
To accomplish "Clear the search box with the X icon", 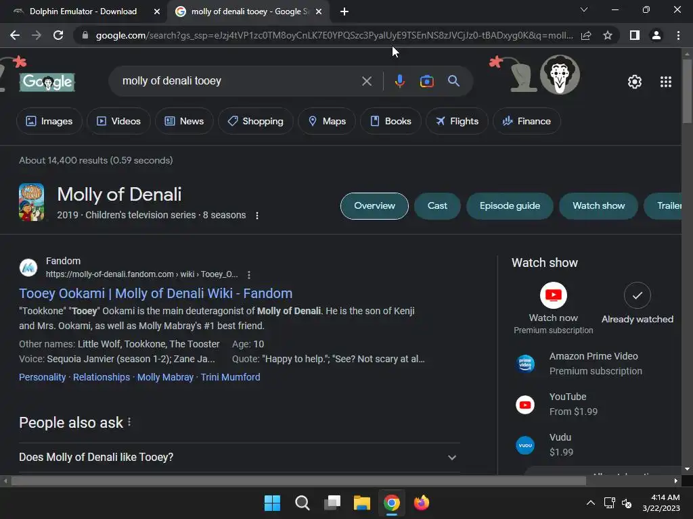I will [x=366, y=81].
